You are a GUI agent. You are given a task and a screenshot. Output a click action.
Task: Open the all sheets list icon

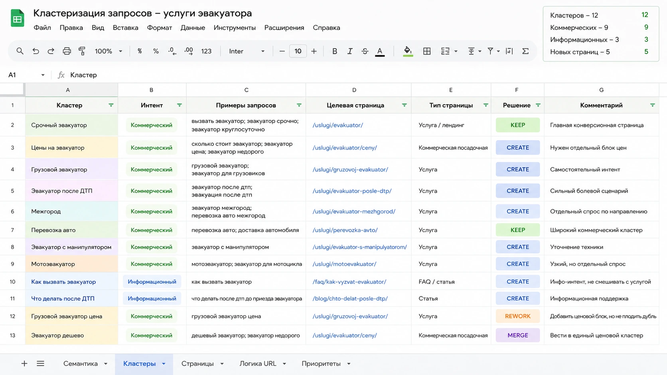coord(40,363)
